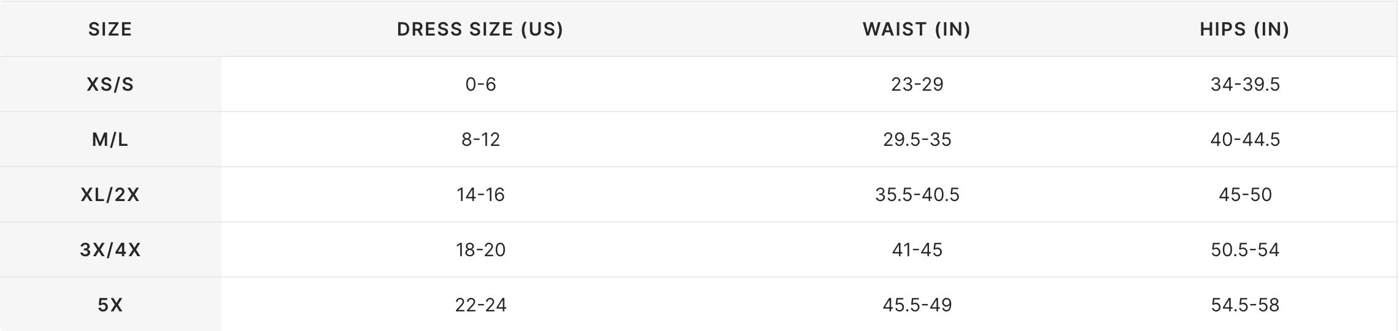
Task: Click the 45-50 hips measurement cell
Action: click(1245, 194)
